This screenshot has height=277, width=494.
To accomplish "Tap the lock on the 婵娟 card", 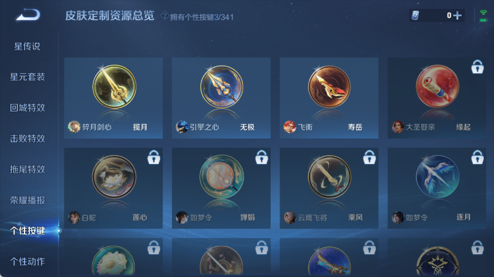I will pyautogui.click(x=262, y=157).
